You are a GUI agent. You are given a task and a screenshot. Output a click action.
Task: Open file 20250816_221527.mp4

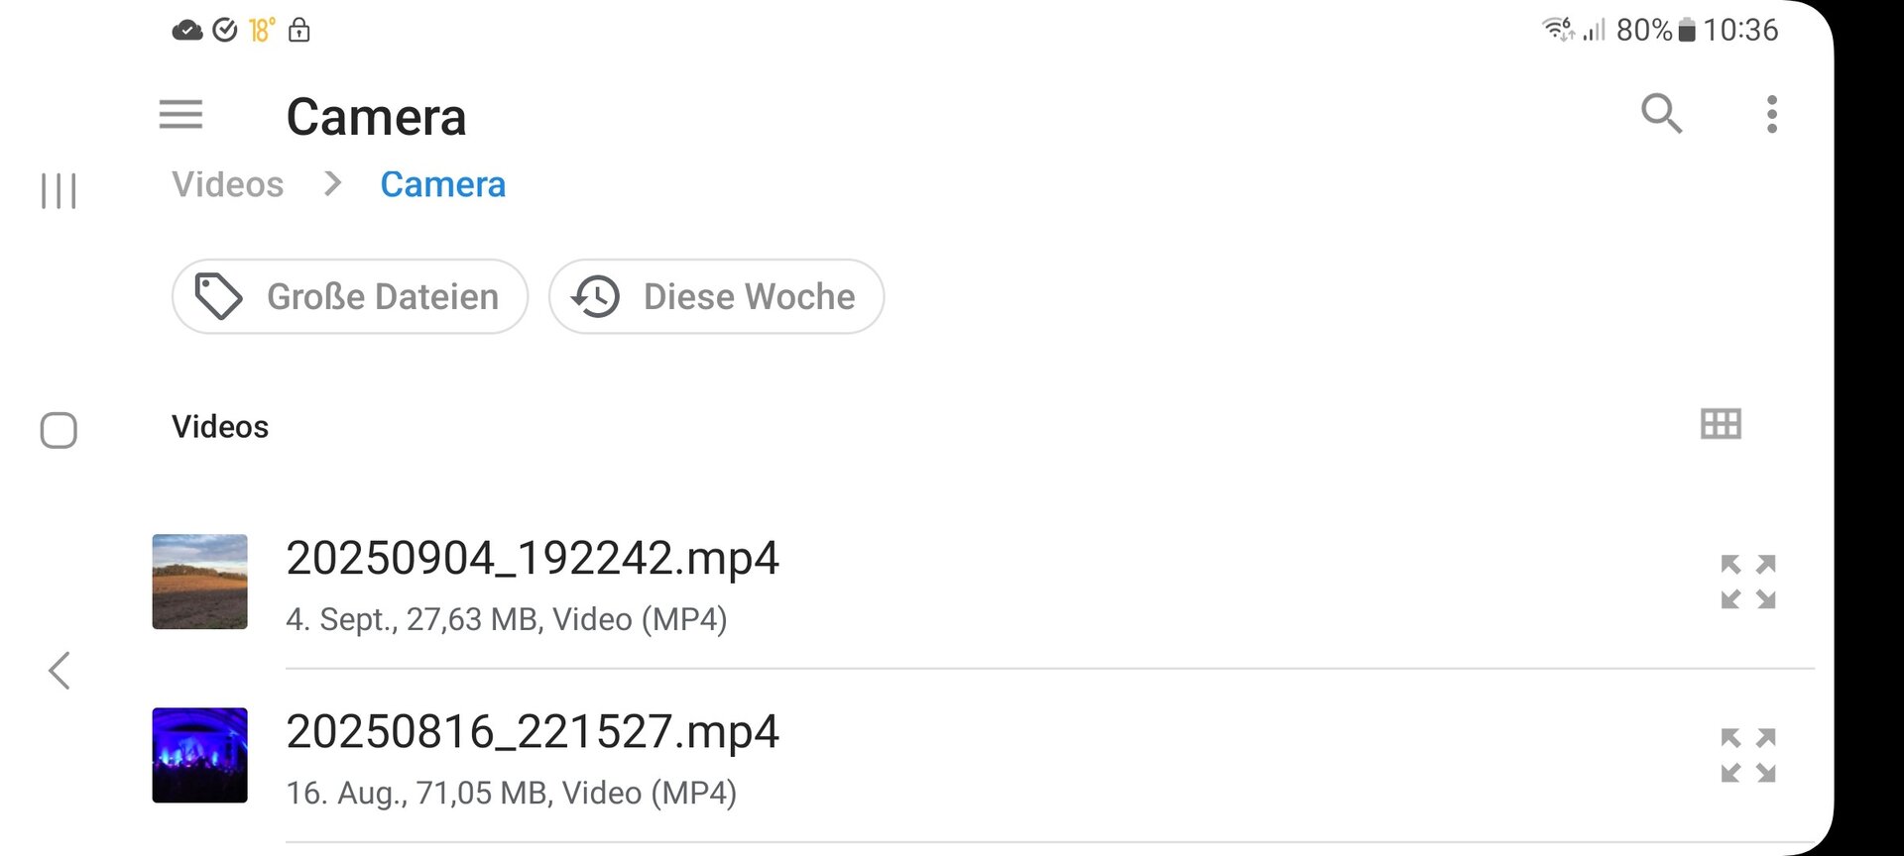[533, 733]
